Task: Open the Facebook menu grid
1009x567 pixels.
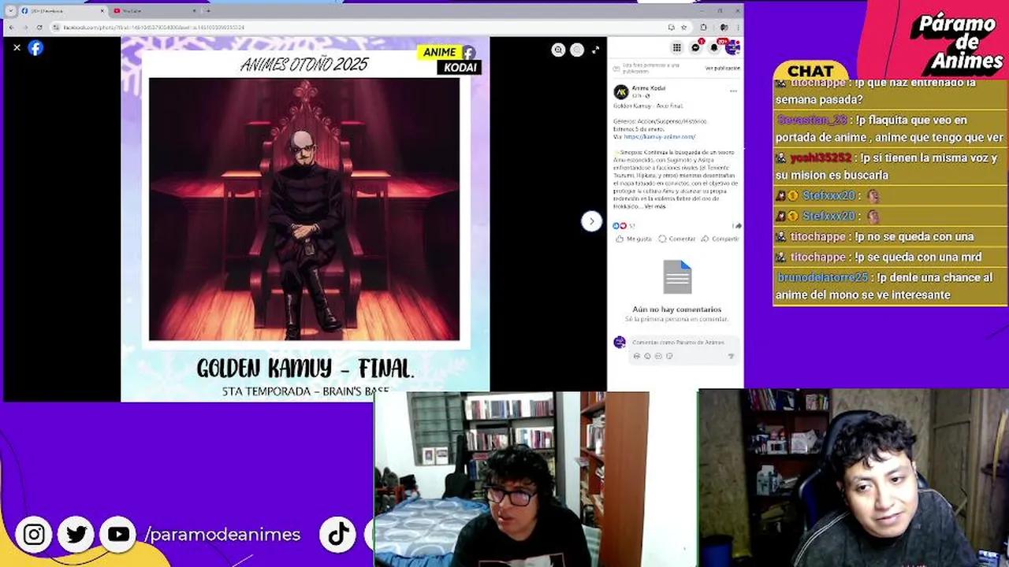Action: point(676,47)
